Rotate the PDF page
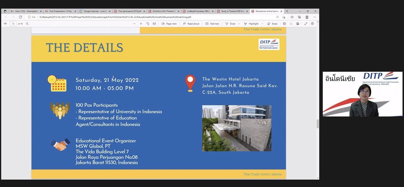Screen dimensions: 404x187 click(148, 24)
